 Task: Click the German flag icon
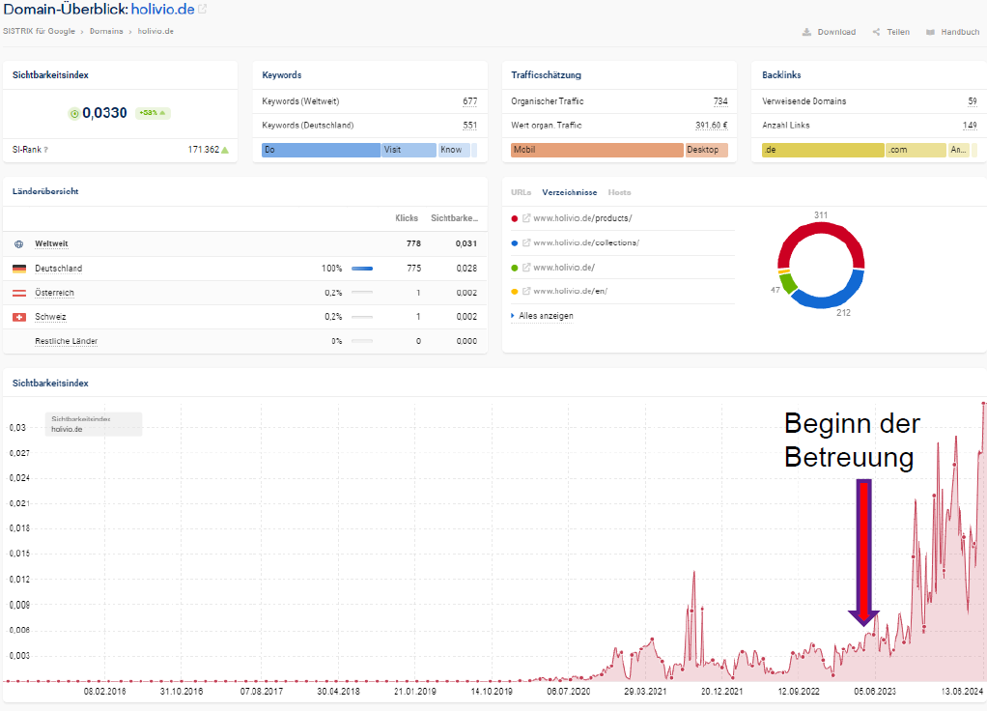18,269
